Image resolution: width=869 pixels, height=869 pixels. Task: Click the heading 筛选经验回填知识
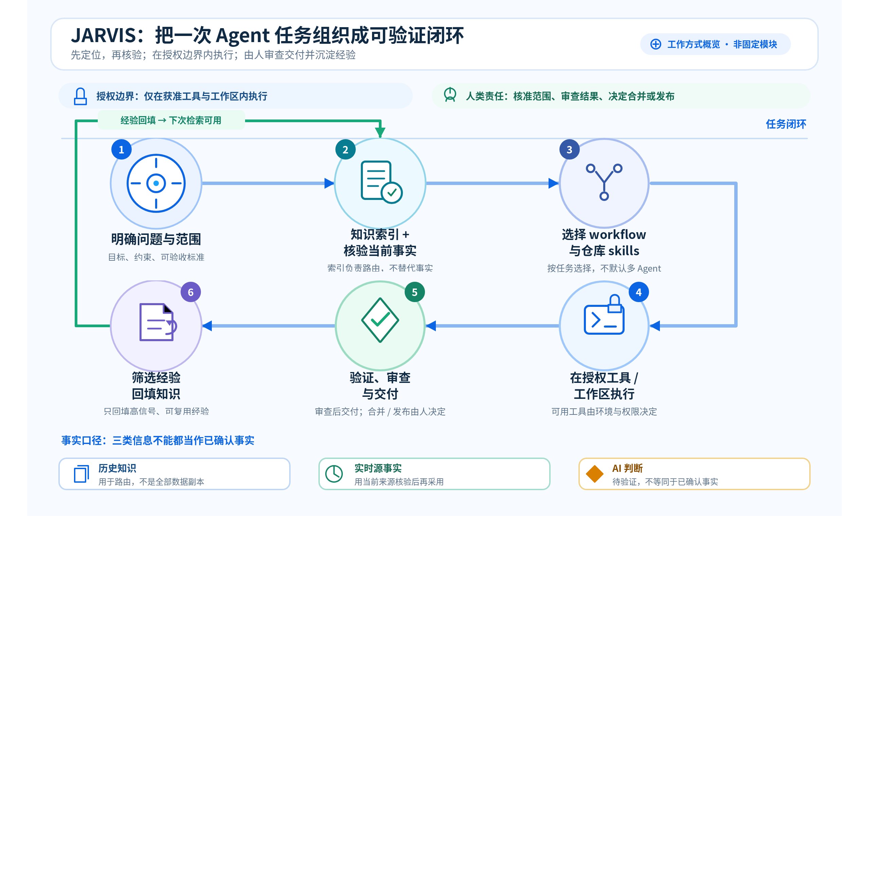156,386
